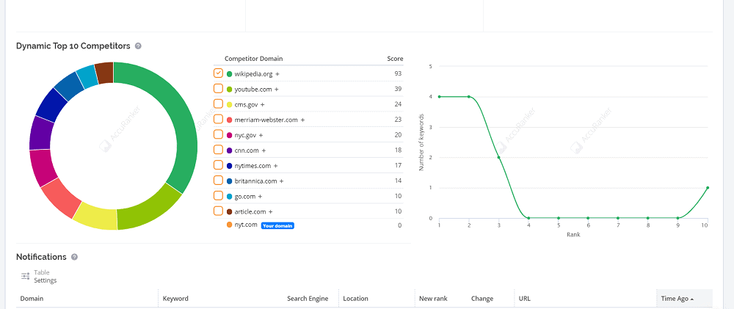Click the Keyword column header
This screenshot has width=734, height=309.
tap(175, 299)
